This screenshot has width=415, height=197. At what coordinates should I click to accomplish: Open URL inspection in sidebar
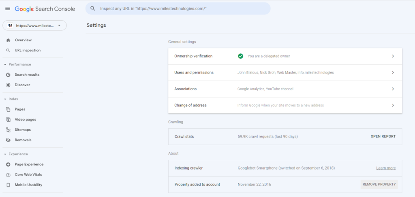pyautogui.click(x=28, y=51)
